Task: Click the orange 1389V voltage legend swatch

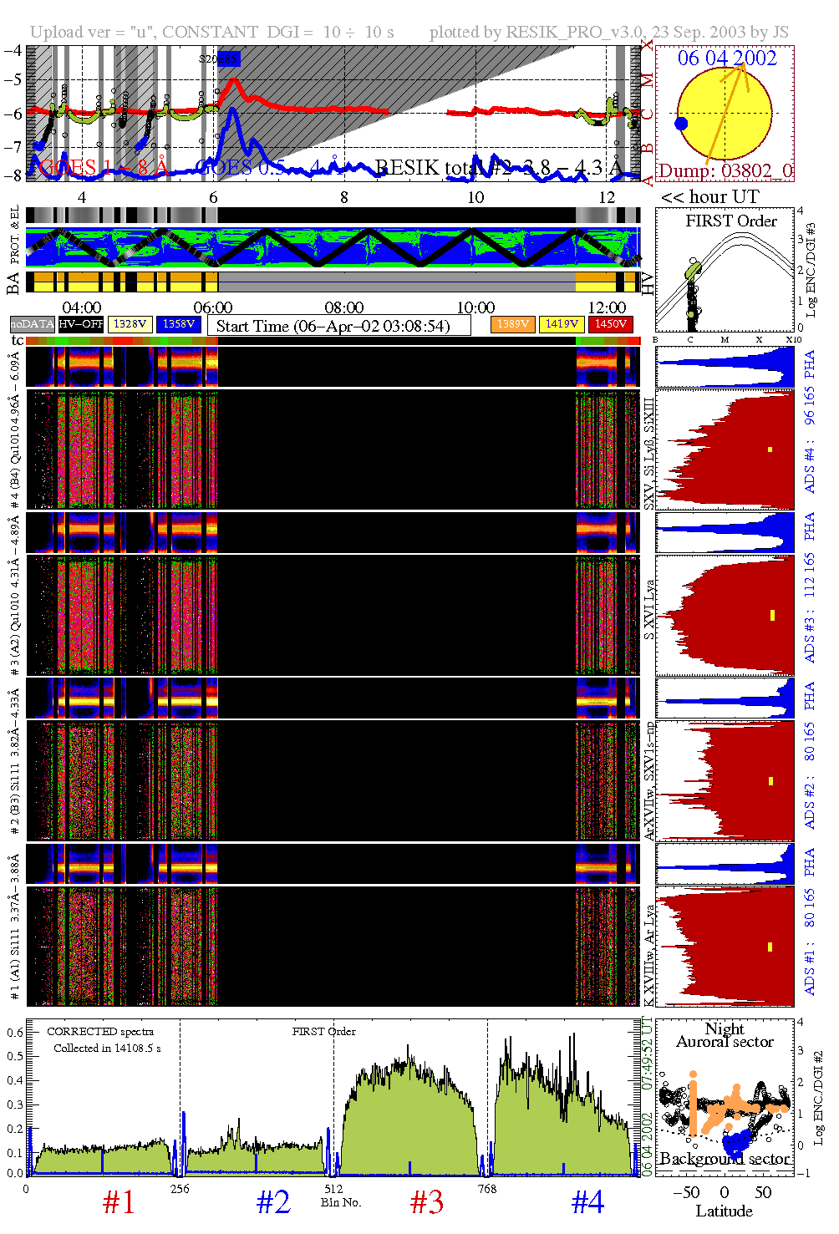Action: click(512, 324)
